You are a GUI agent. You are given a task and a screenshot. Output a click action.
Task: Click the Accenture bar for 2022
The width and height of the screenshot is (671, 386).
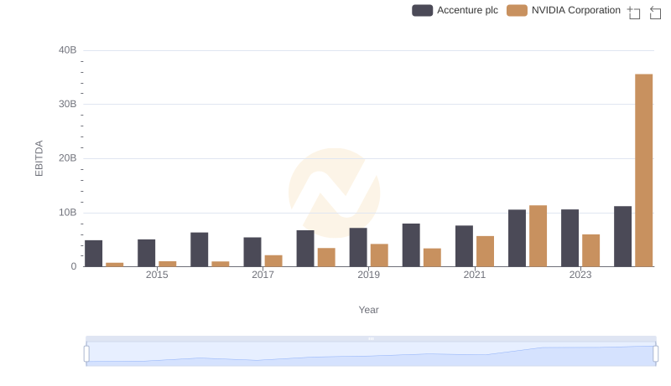(x=517, y=238)
